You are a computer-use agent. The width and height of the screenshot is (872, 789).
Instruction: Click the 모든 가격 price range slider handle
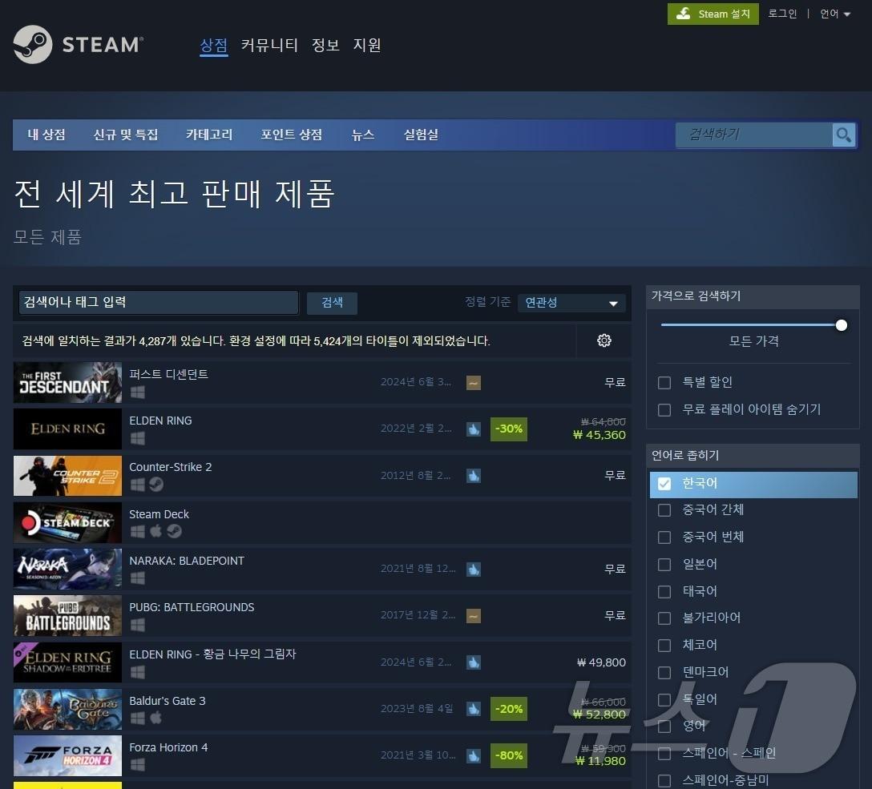pos(842,325)
